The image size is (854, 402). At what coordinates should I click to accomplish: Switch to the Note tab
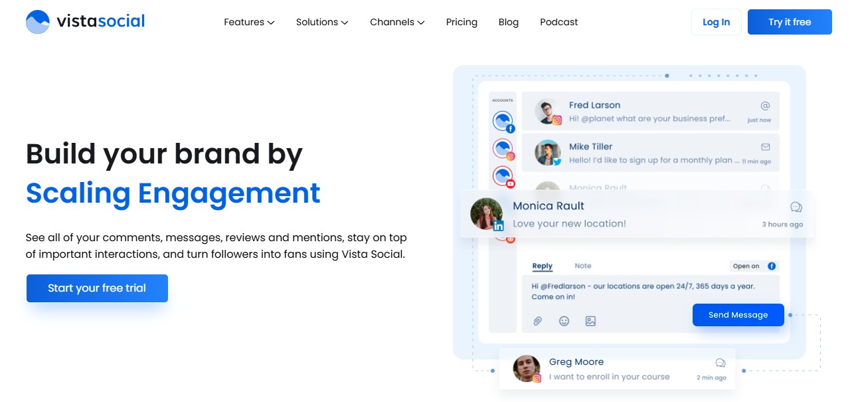point(582,266)
